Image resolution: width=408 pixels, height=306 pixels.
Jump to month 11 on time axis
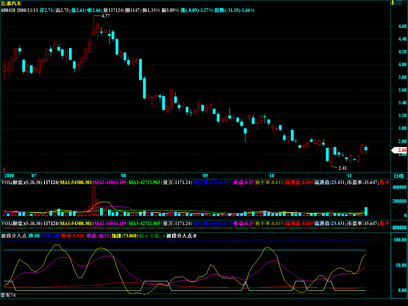pos(349,176)
